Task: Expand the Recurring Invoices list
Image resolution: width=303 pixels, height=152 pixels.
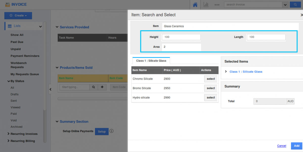Action: [24, 134]
